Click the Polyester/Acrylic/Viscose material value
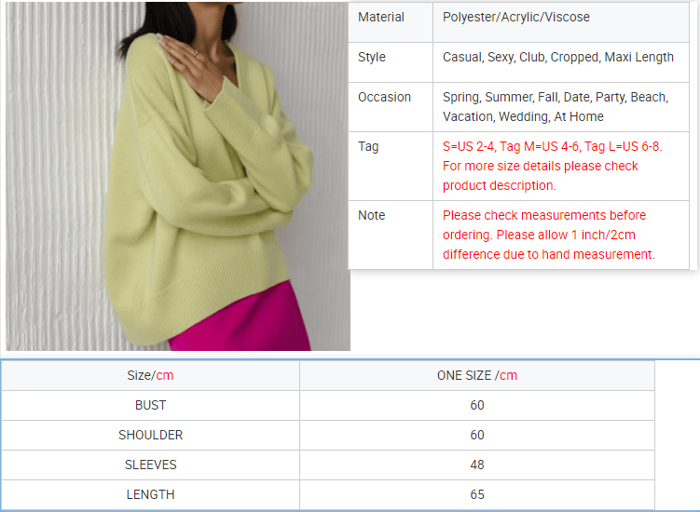 click(516, 17)
